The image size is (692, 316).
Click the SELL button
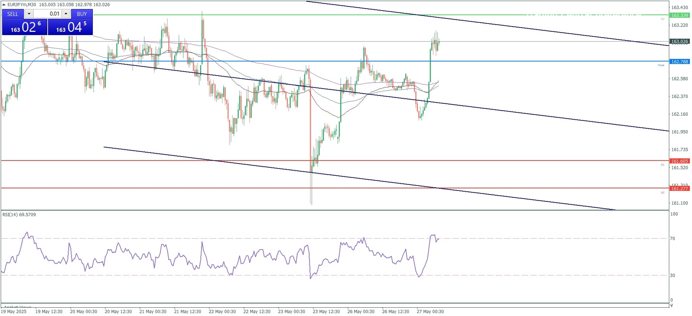pos(13,14)
